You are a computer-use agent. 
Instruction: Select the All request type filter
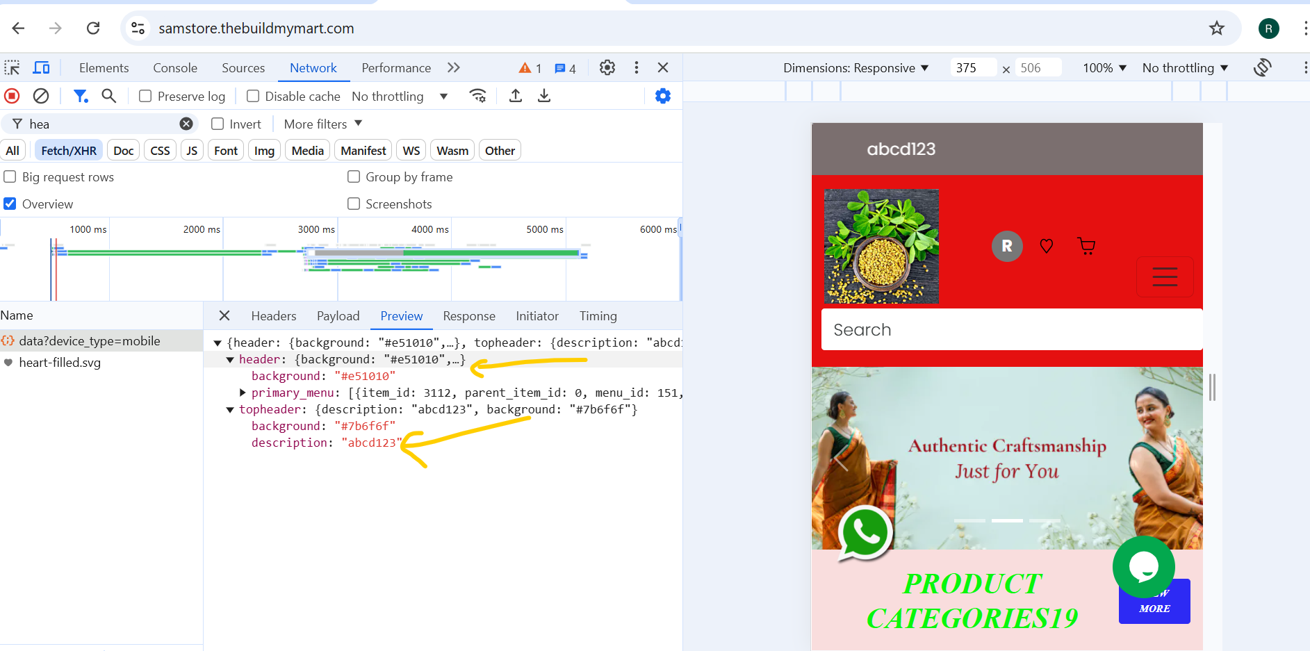tap(13, 151)
